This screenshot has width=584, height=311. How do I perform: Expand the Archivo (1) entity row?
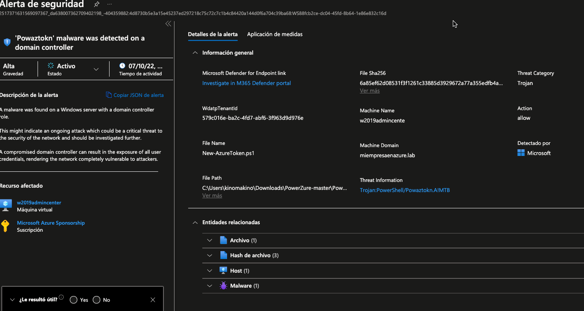click(x=210, y=241)
